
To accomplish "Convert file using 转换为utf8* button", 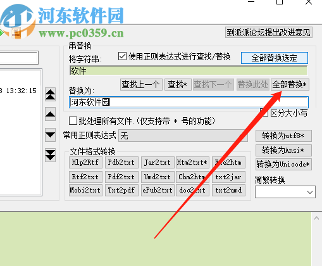I will click(283, 136).
